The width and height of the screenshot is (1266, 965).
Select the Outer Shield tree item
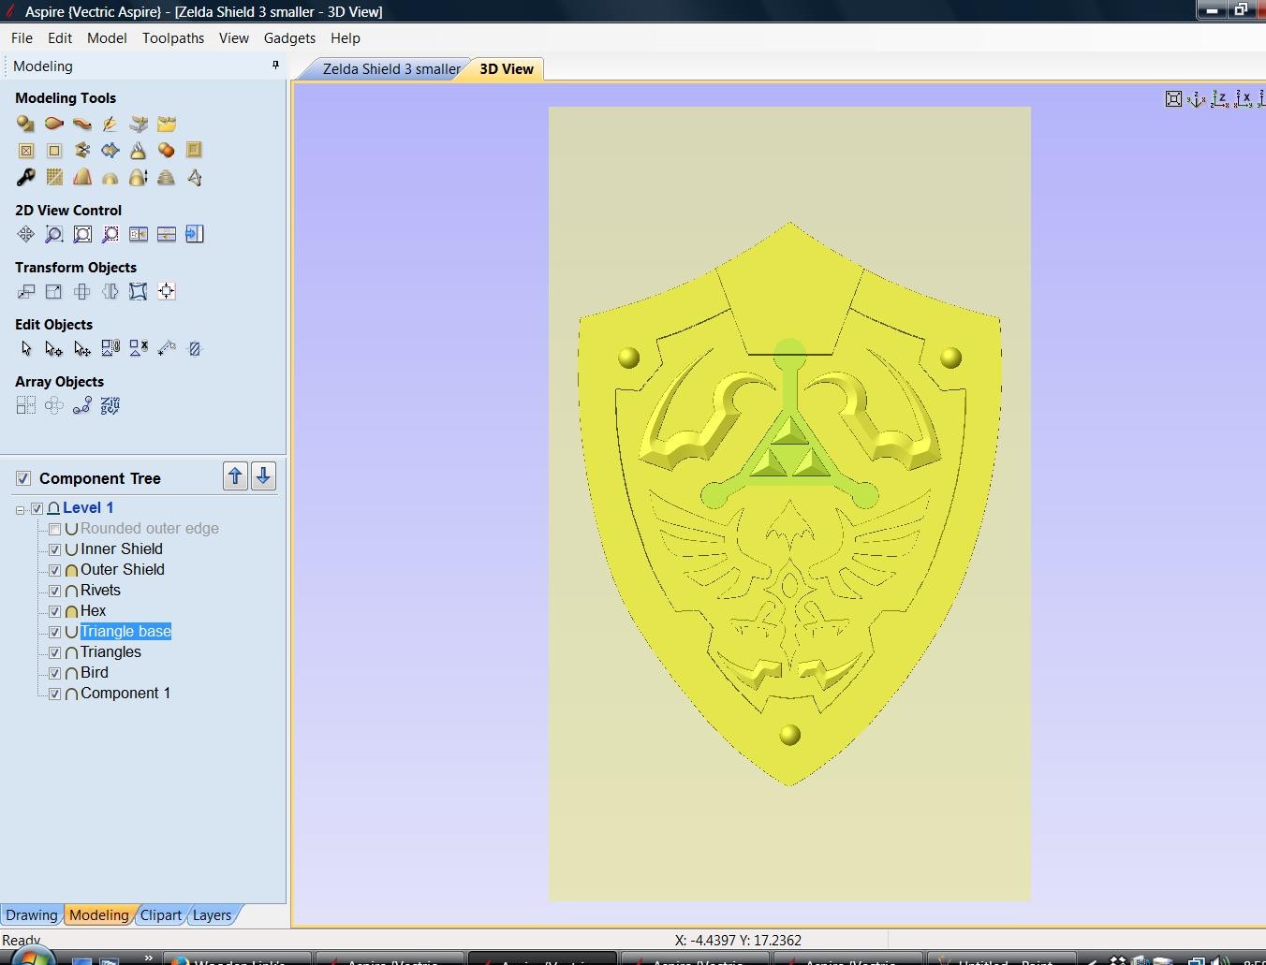pos(122,570)
